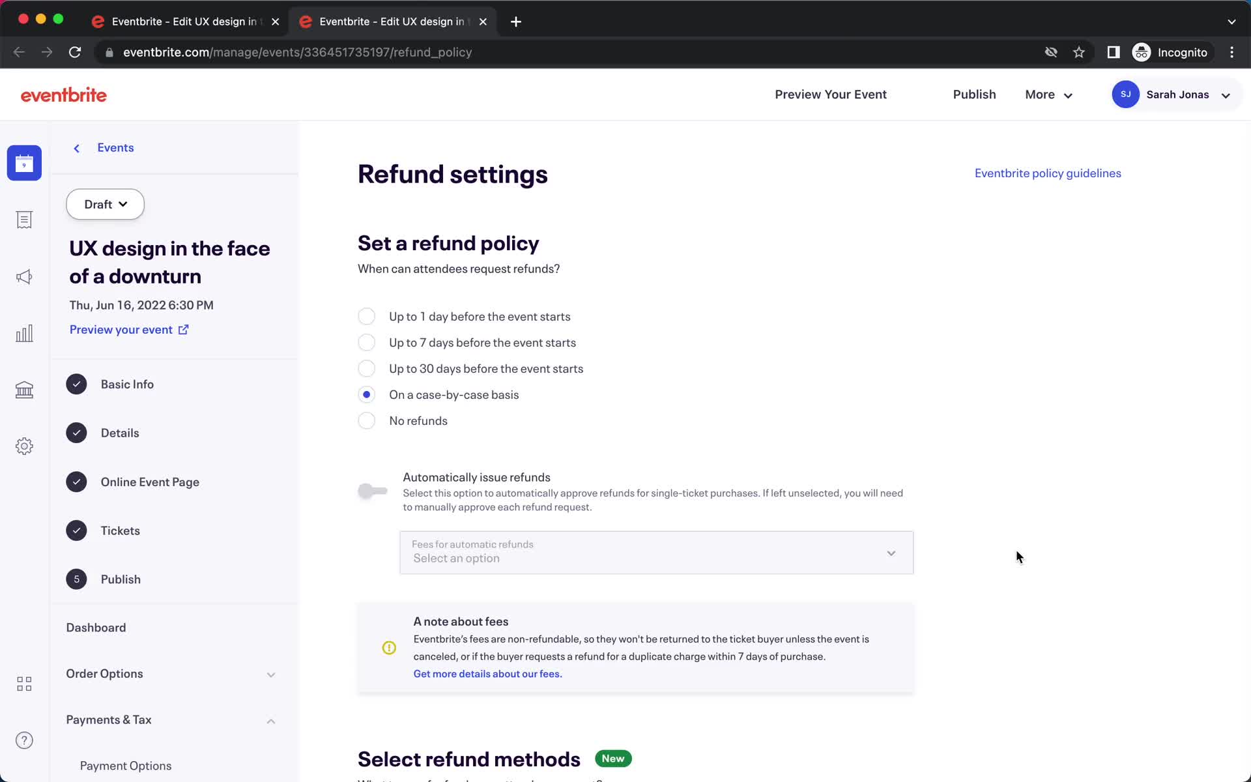Screen dimensions: 1251x782
Task: Click the external link icon beside Preview your event
Action: click(x=184, y=330)
